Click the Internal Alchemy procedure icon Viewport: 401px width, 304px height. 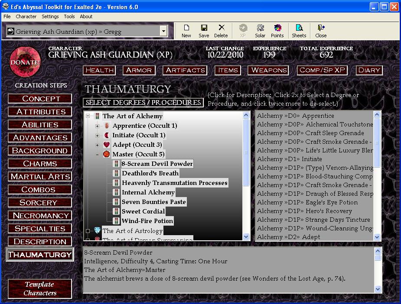[116, 192]
